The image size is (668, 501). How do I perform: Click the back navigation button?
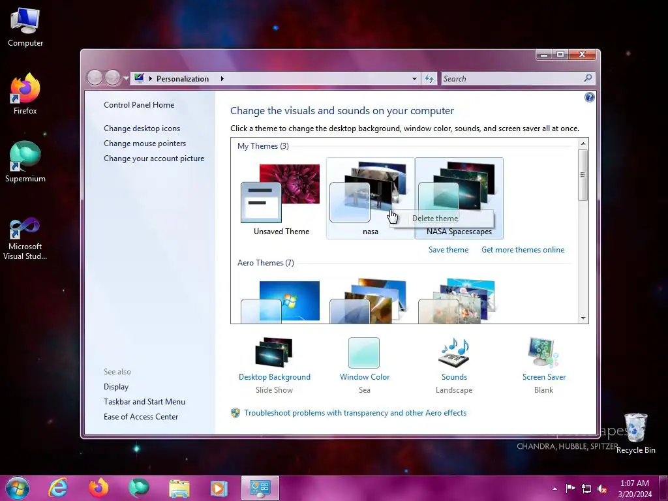coord(95,78)
